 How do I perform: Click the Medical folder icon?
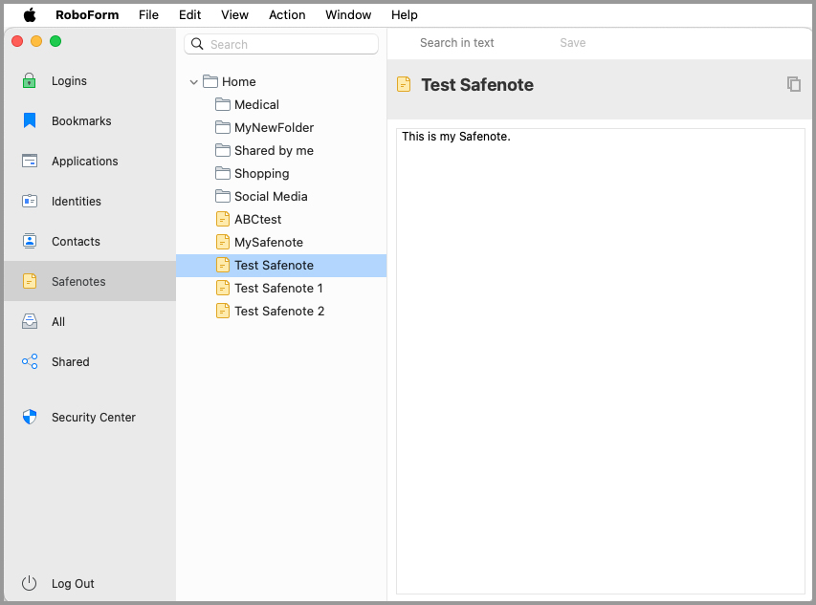[x=223, y=104]
